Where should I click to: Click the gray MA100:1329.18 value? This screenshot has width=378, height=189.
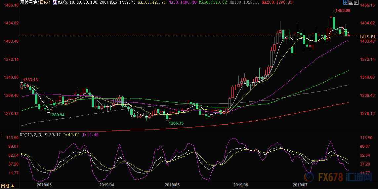point(244,2)
